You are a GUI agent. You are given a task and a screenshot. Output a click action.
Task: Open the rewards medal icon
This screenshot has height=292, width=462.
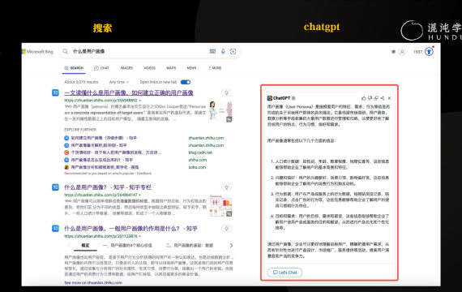click(430, 52)
